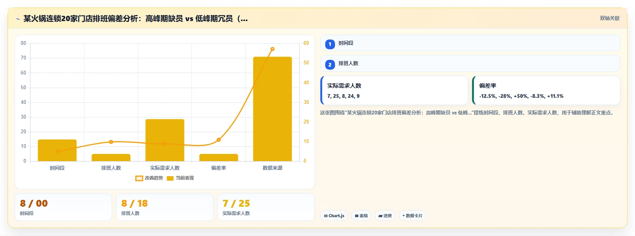Select the numbered item 2 排班人数
Viewport: 635px width, 236px height.
click(470, 63)
